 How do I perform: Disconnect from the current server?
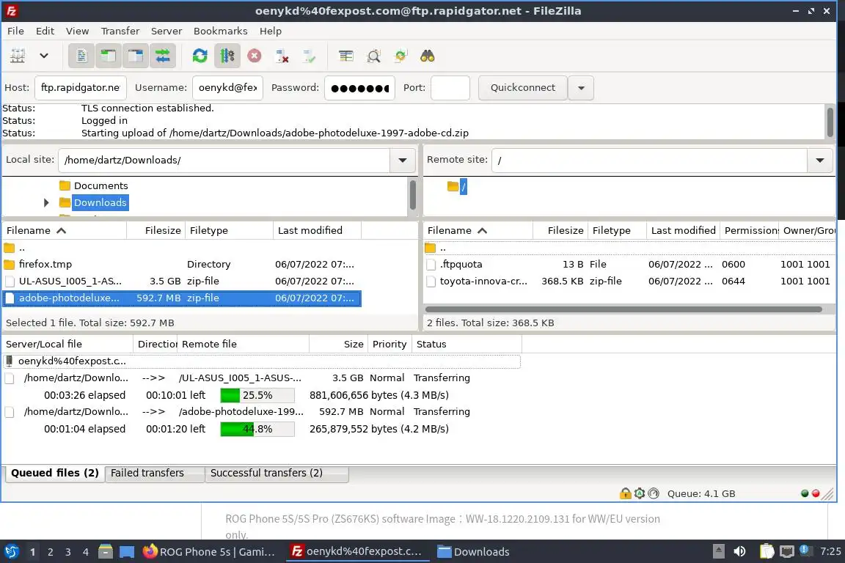tap(282, 56)
